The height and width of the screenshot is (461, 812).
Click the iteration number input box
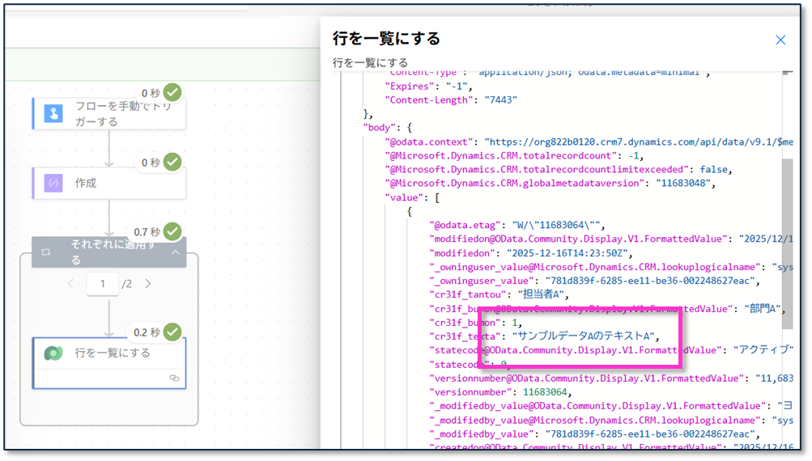pyautogui.click(x=102, y=284)
